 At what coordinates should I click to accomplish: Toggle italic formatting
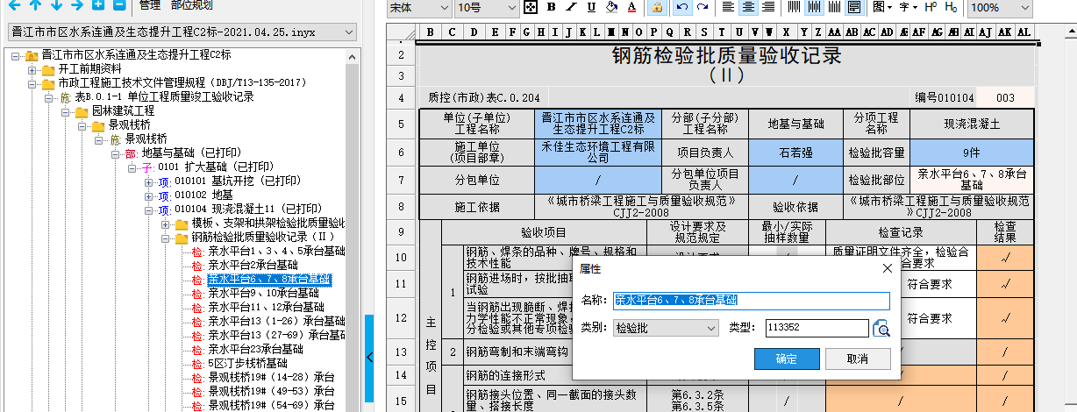point(573,8)
